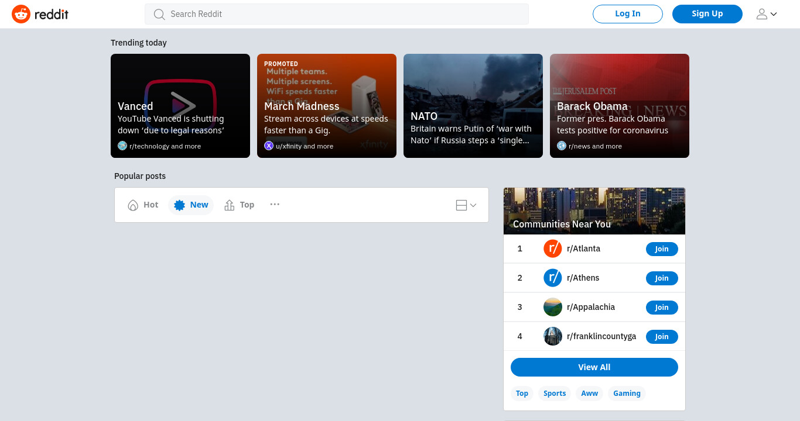Click the Reddit logo icon

pyautogui.click(x=21, y=14)
